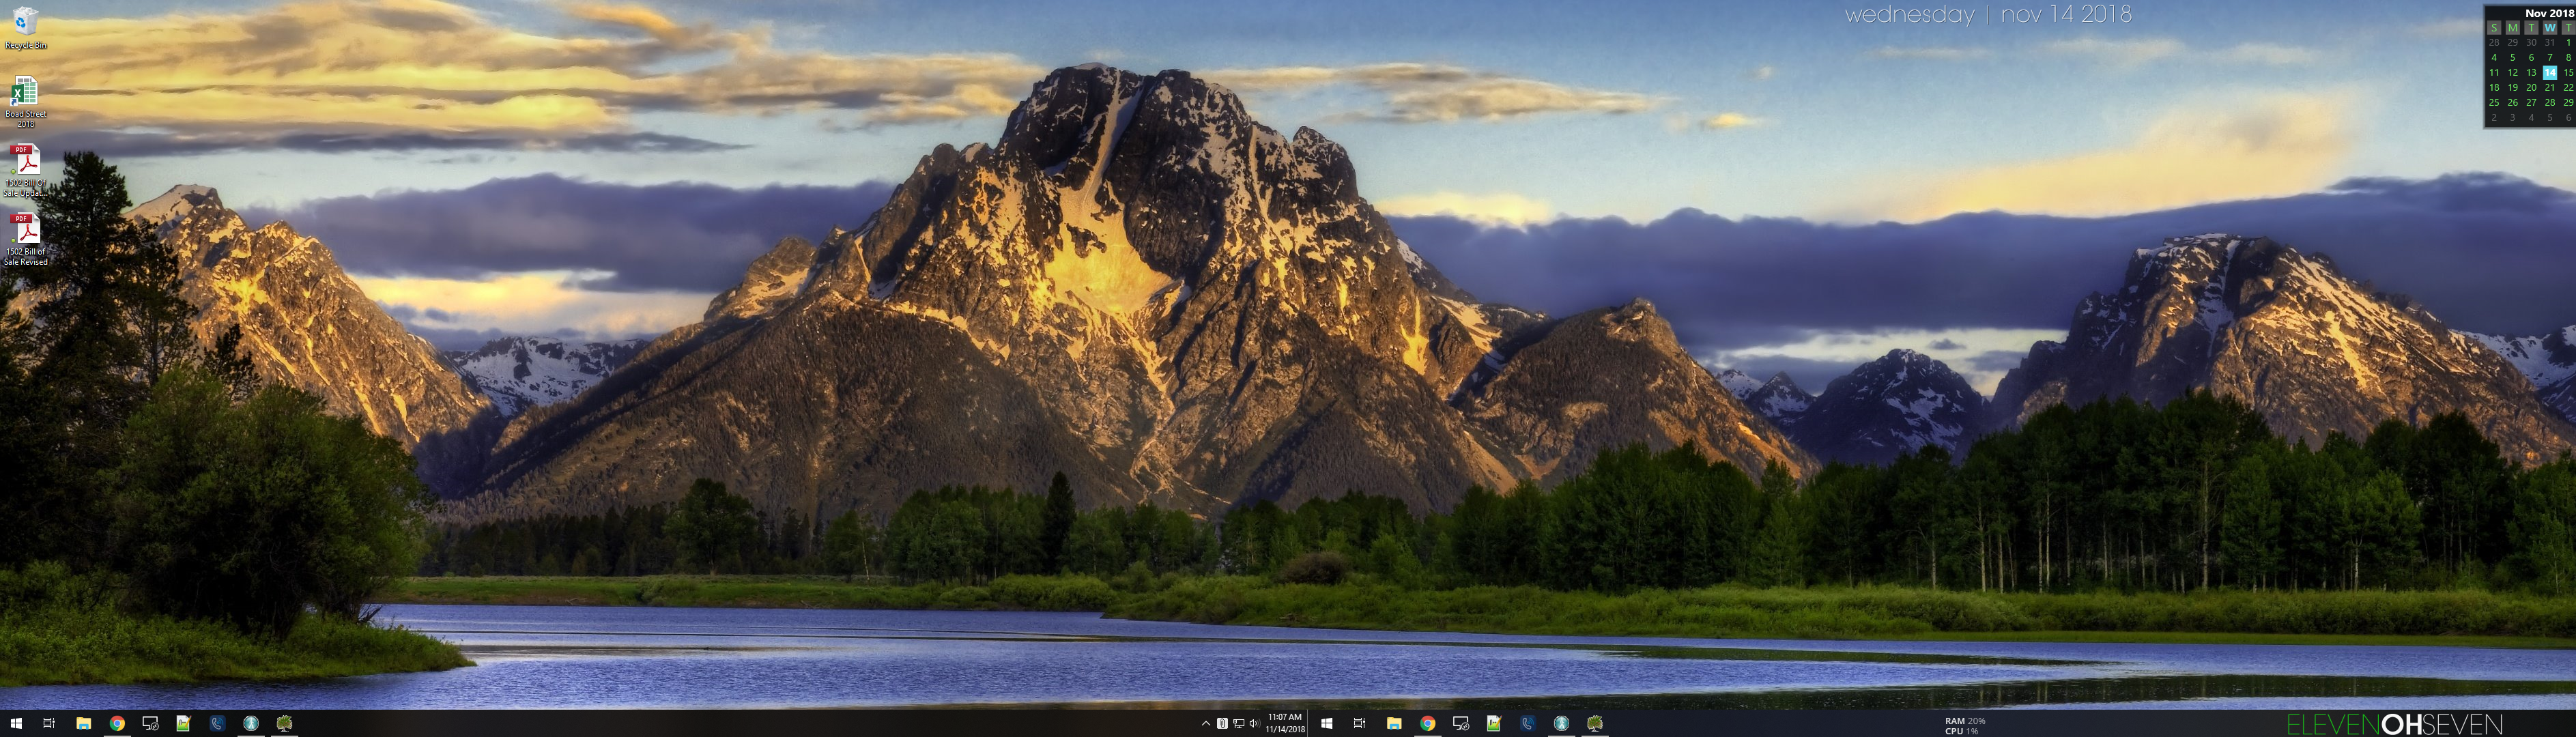Select grayed-out date 31 in calendar widget
The height and width of the screenshot is (737, 2576).
tap(2550, 42)
